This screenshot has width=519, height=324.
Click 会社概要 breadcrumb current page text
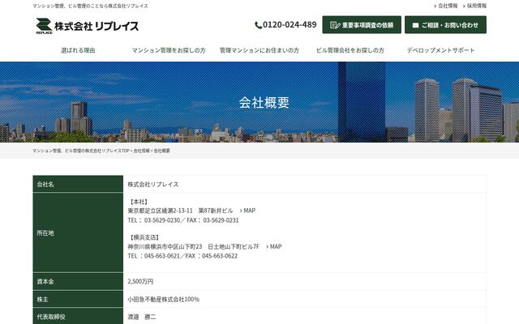pos(162,151)
